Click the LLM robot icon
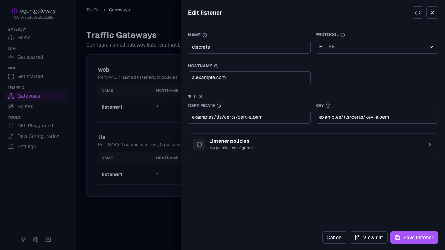This screenshot has width=445, height=250. click(x=11, y=57)
